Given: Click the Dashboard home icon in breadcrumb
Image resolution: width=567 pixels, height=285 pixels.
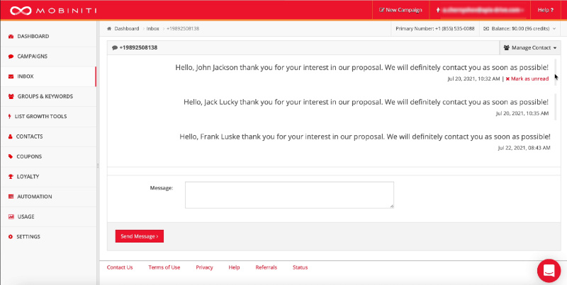Looking at the screenshot, I should [109, 29].
